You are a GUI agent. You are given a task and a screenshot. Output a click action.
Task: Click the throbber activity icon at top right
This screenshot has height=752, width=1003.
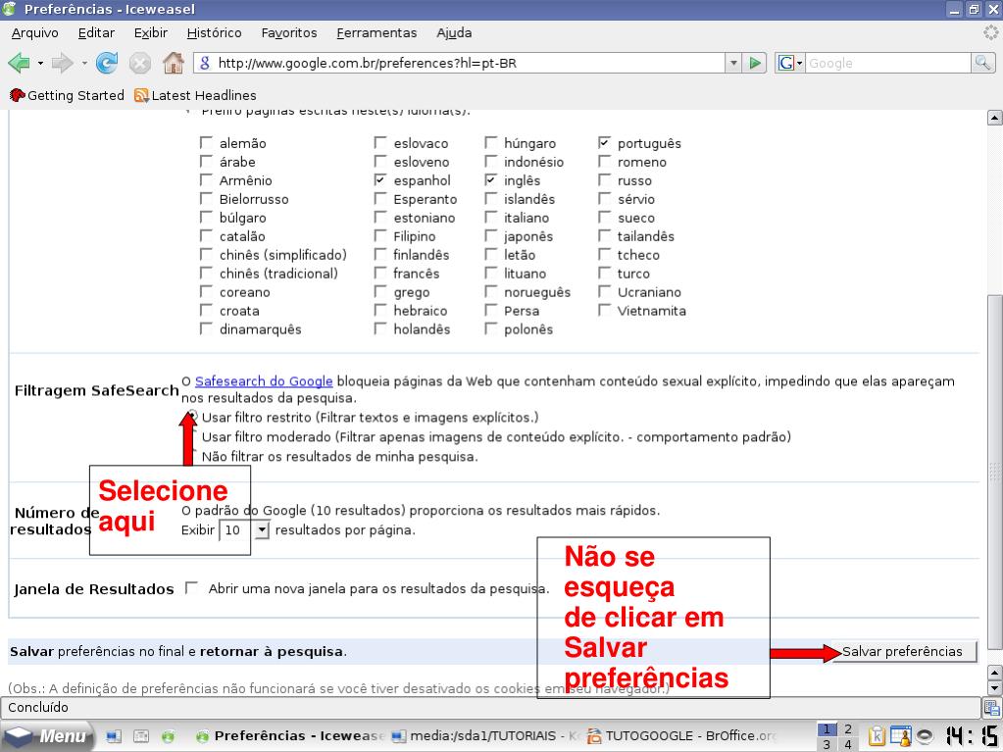coord(991,32)
